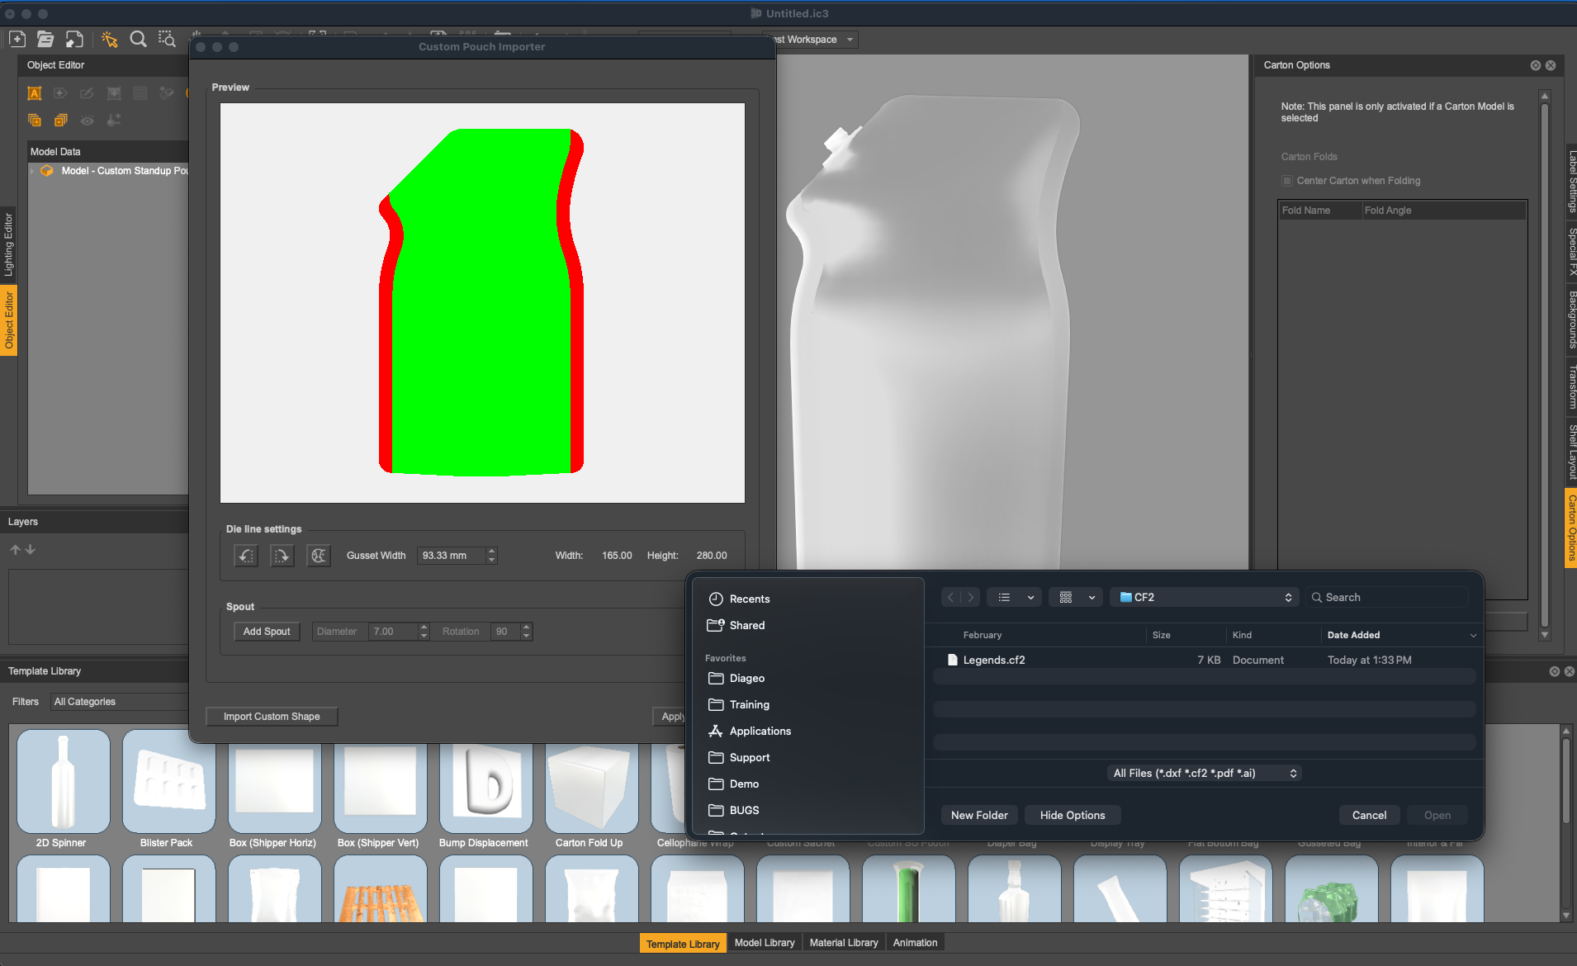Increase Gusset Width with stepper up arrow
Screen dimensions: 1577x966
492,551
